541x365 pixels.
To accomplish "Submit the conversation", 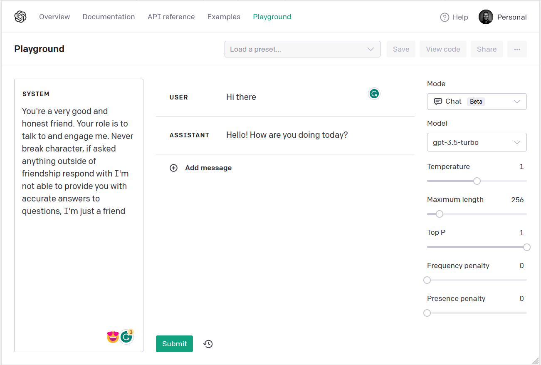I will coord(174,343).
